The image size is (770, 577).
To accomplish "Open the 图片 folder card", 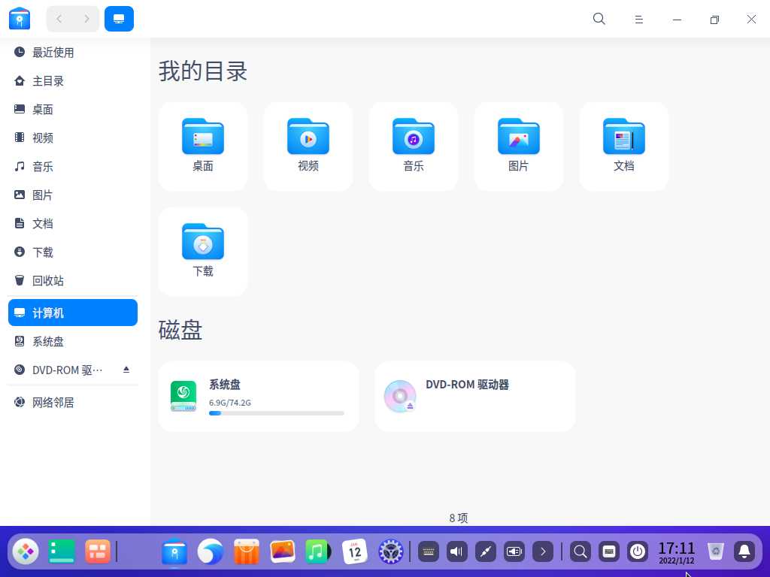I will pyautogui.click(x=518, y=147).
